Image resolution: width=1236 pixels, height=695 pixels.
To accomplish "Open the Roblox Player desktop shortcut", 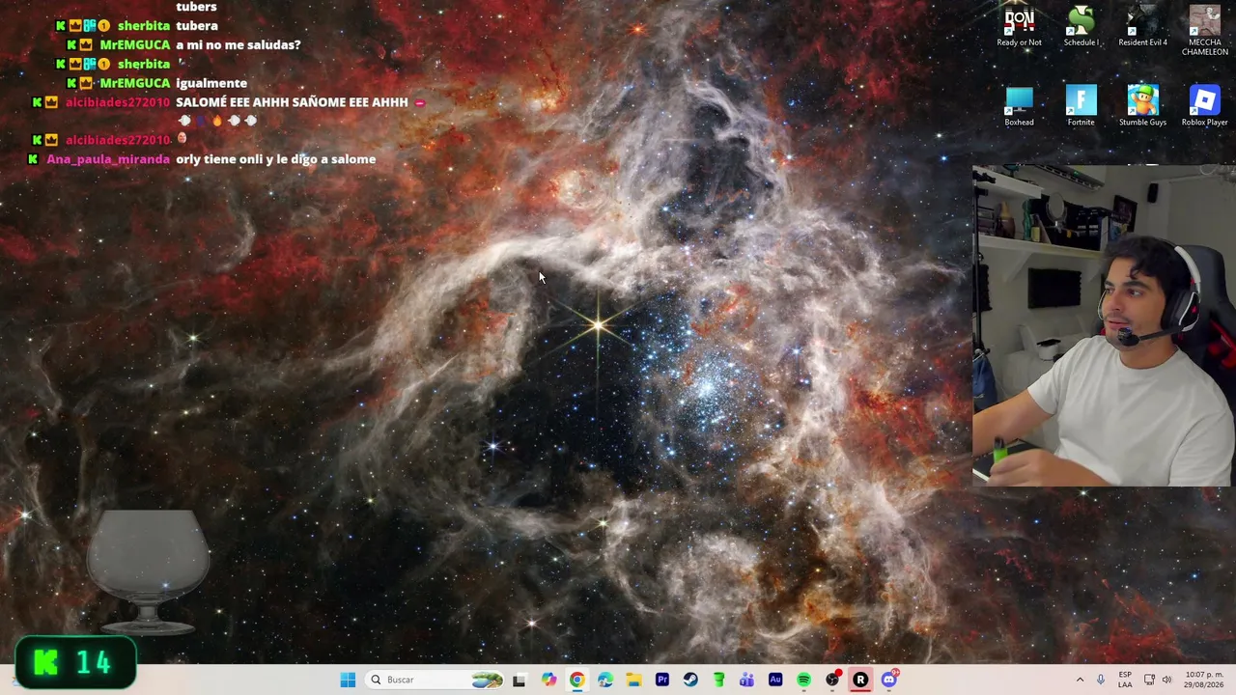I will 1204,106.
